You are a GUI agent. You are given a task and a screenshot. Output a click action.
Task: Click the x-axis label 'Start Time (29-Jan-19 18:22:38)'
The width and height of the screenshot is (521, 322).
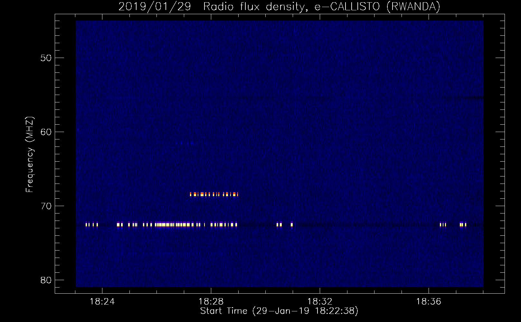point(279,311)
